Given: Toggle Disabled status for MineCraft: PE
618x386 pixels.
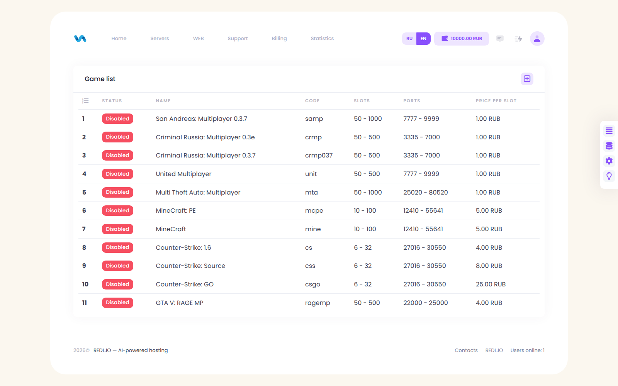Looking at the screenshot, I should 117,210.
